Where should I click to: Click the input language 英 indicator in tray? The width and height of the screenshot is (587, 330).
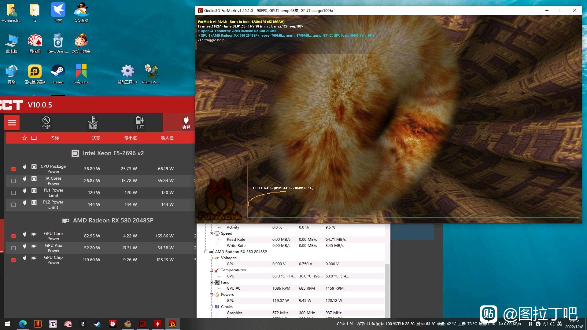tap(559, 324)
